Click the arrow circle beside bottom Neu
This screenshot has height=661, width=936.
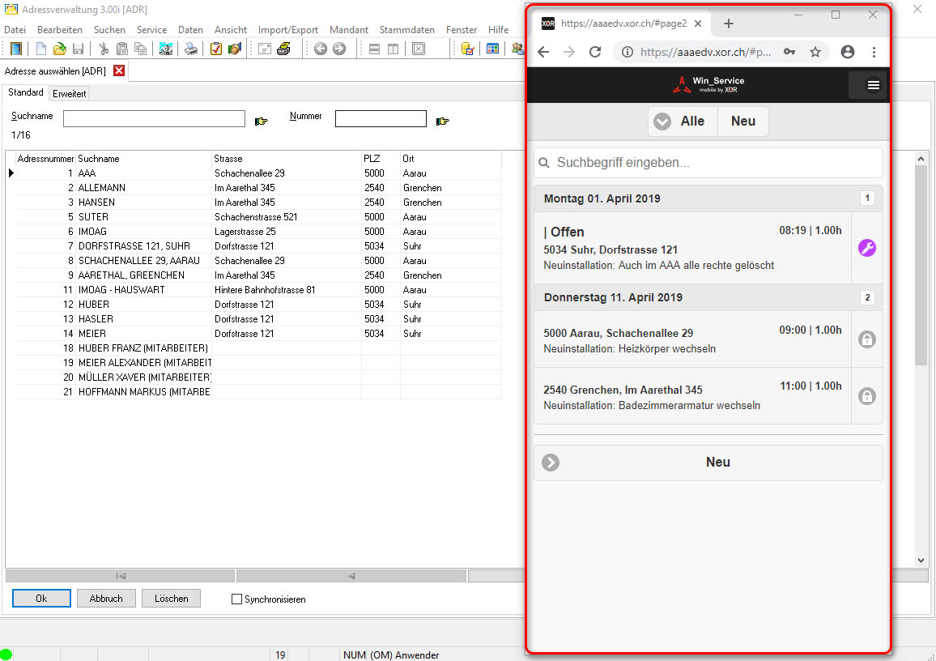[551, 463]
